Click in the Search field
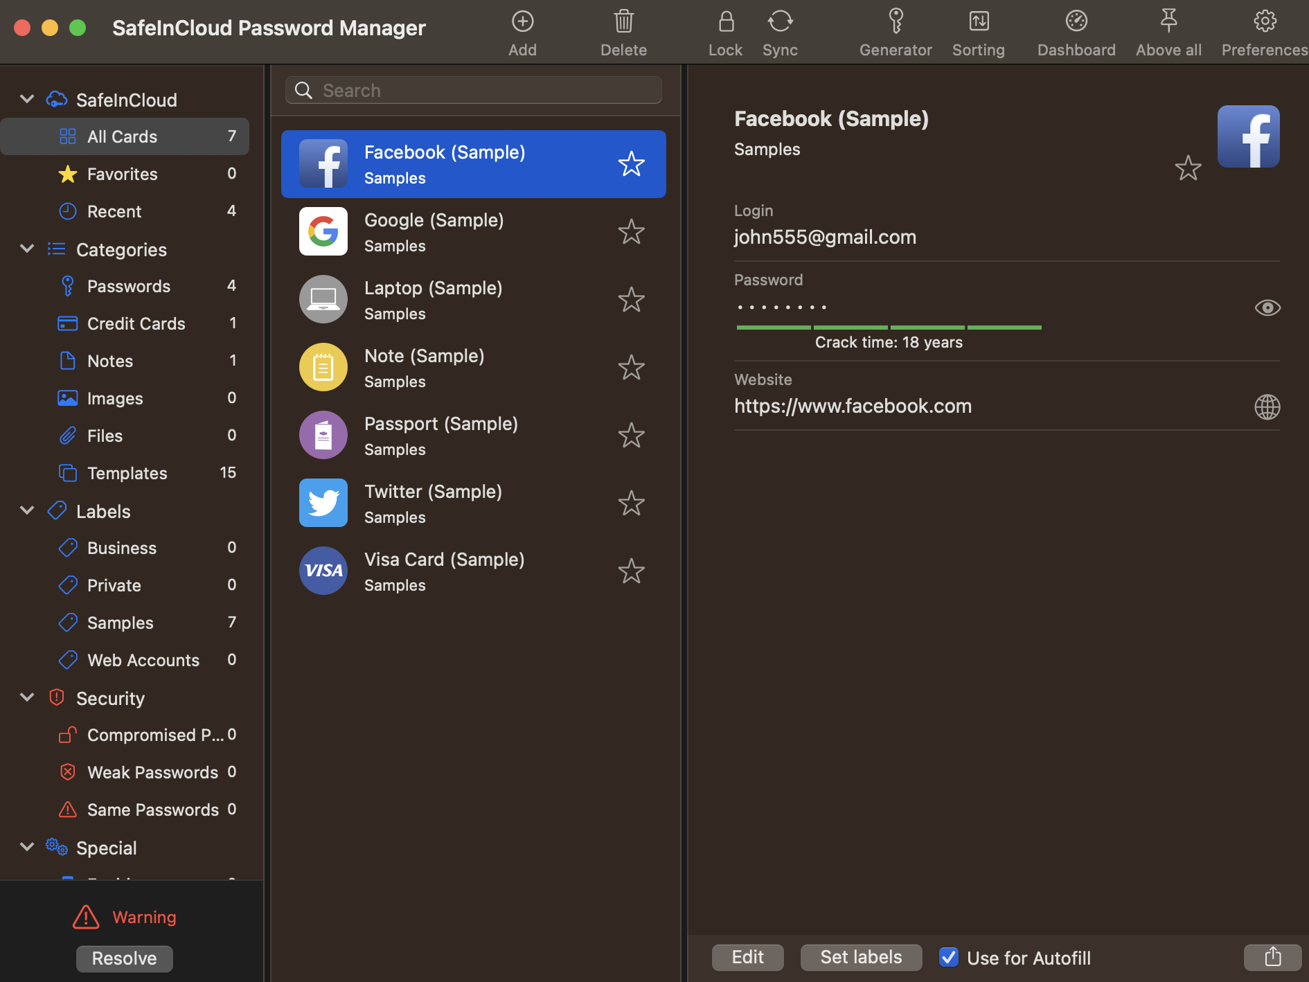Image resolution: width=1309 pixels, height=982 pixels. tap(474, 90)
